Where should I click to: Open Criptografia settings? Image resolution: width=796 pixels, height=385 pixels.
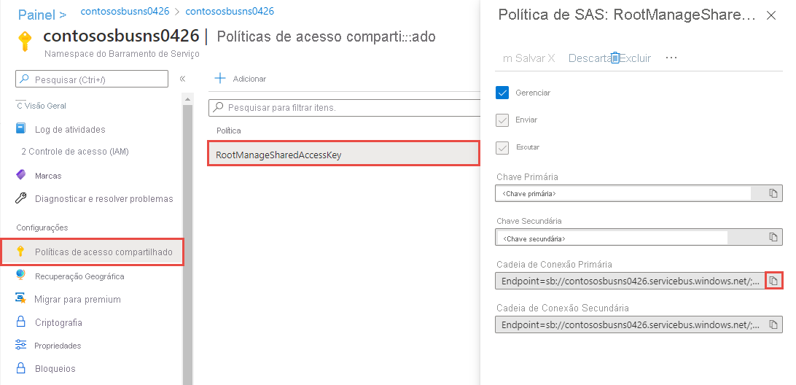tap(58, 322)
